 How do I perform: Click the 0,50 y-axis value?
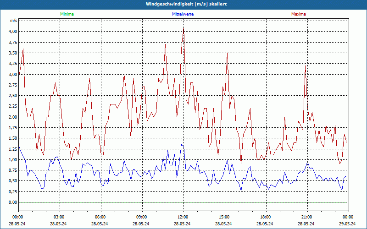click(13, 181)
